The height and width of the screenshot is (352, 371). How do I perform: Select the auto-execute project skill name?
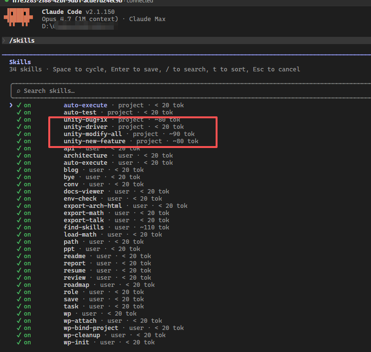click(86, 105)
